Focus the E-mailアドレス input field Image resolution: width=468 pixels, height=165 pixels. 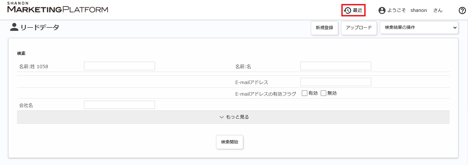[x=336, y=82]
